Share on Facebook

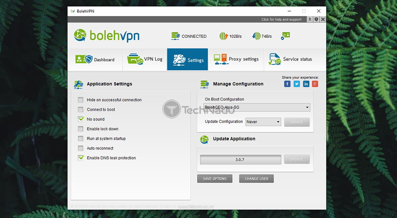click(287, 84)
